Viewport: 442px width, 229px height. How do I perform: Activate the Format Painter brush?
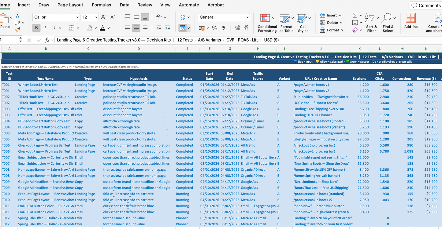click(x=17, y=30)
